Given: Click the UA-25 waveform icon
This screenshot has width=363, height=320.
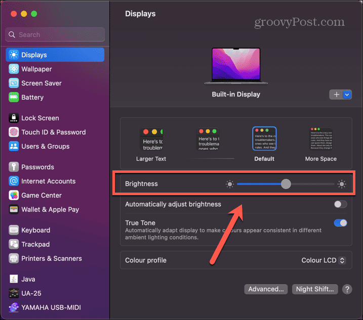Looking at the screenshot, I should [x=14, y=293].
